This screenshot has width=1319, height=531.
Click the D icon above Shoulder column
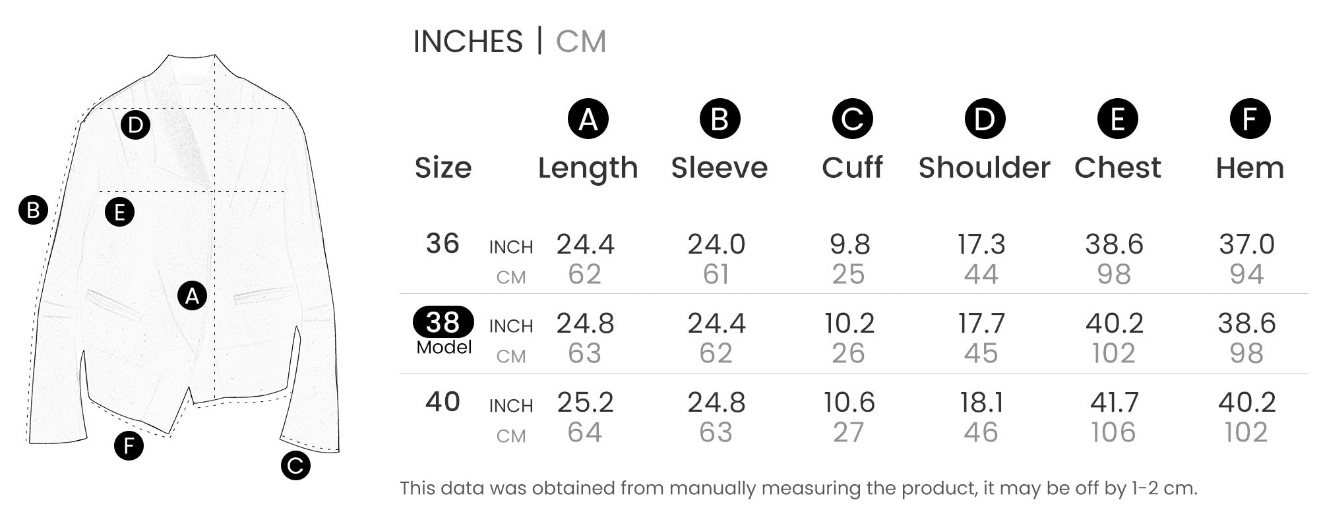(x=985, y=119)
